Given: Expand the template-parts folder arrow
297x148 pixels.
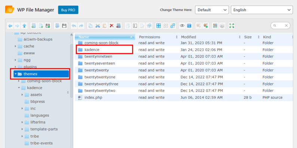Looking at the screenshot, I should [22, 129].
